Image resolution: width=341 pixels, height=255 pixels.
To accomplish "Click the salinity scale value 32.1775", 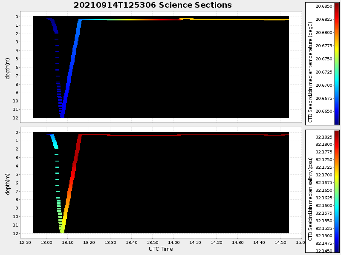I will (324, 152).
